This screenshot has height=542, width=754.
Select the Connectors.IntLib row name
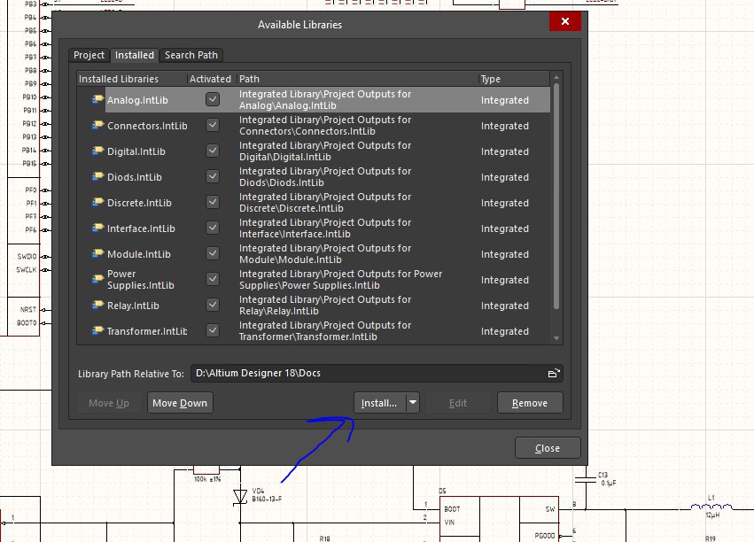point(147,126)
